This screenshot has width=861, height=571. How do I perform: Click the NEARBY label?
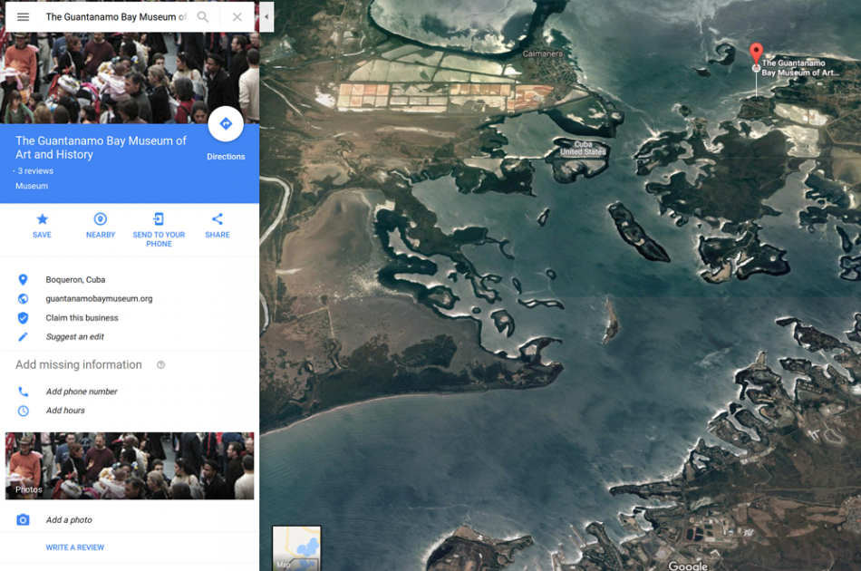[101, 235]
